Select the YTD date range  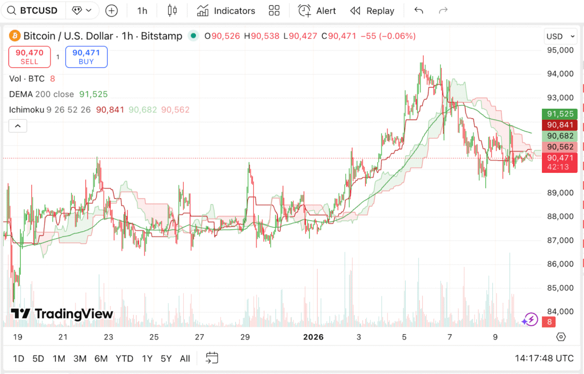click(124, 359)
